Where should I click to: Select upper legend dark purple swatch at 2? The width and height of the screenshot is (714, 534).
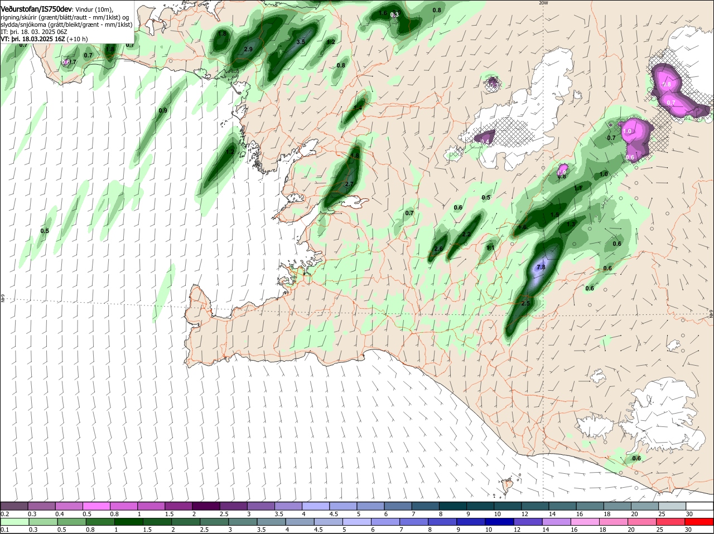coord(206,506)
